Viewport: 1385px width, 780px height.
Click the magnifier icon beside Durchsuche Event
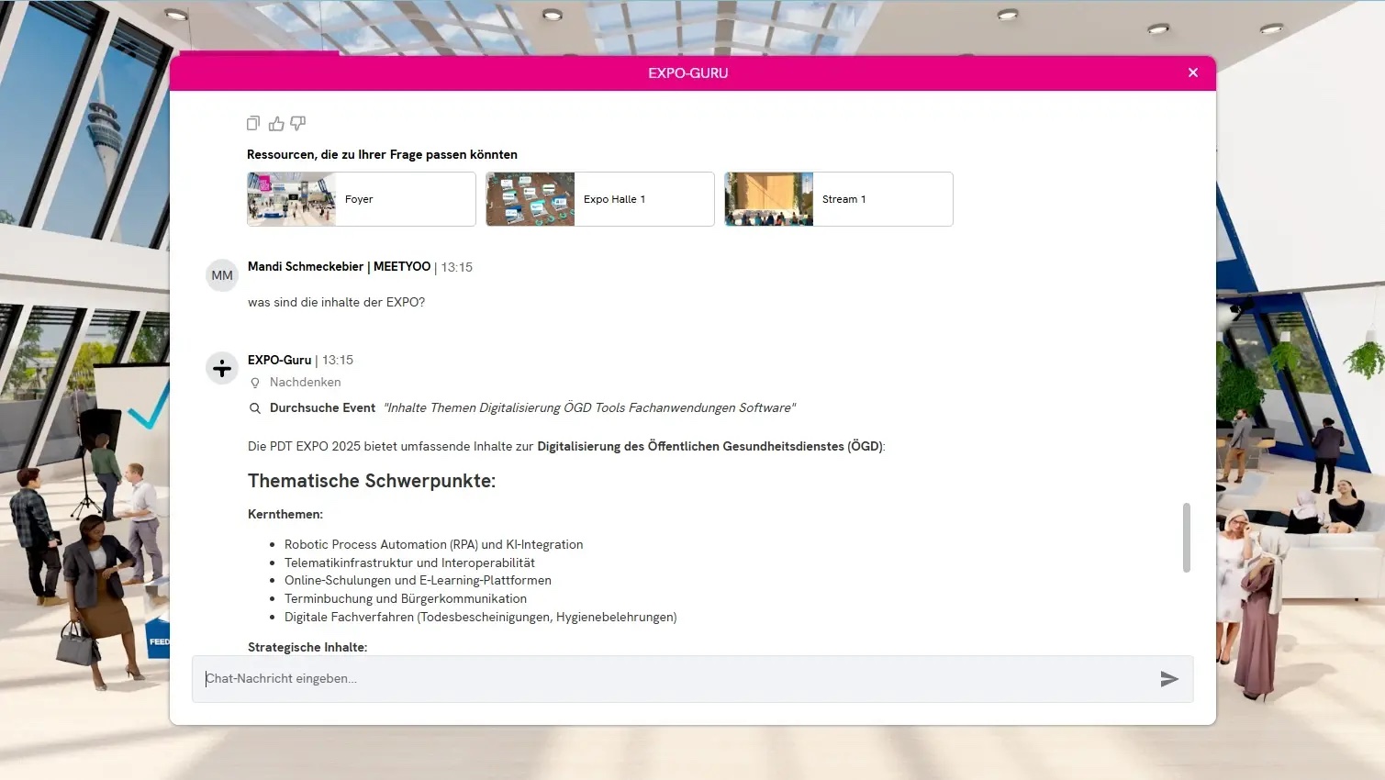point(255,408)
